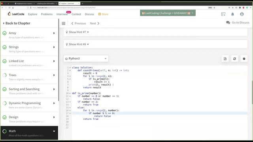Open the Problems page

tap(47, 14)
